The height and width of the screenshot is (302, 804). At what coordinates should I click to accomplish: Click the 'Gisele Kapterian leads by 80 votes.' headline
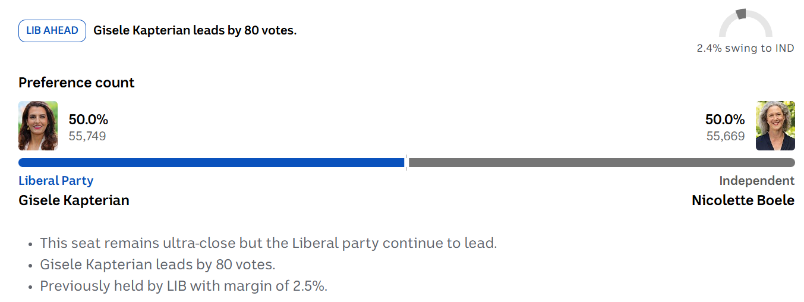pyautogui.click(x=195, y=31)
